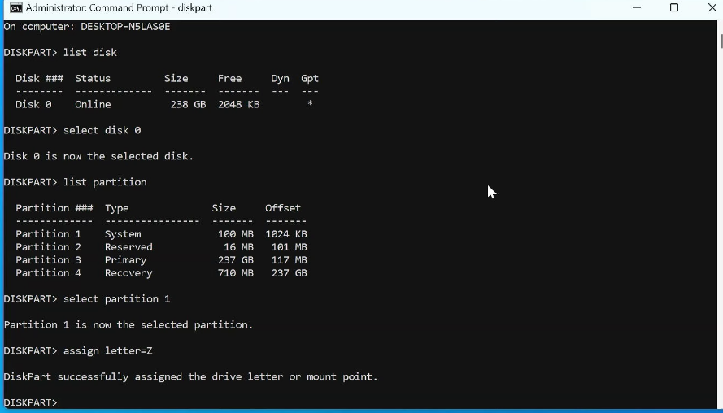Click the 'Partition ###' column header
The width and height of the screenshot is (723, 413).
tap(54, 208)
